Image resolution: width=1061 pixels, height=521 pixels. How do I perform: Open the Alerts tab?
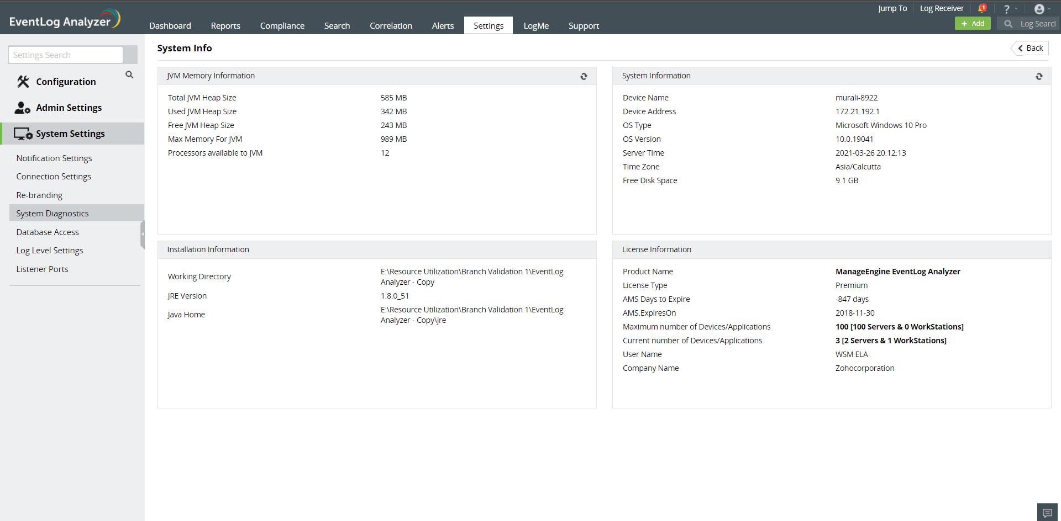[x=443, y=26]
